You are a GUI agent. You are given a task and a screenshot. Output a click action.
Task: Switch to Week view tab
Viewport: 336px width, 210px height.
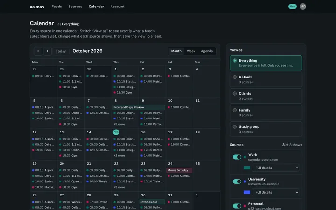[191, 51]
